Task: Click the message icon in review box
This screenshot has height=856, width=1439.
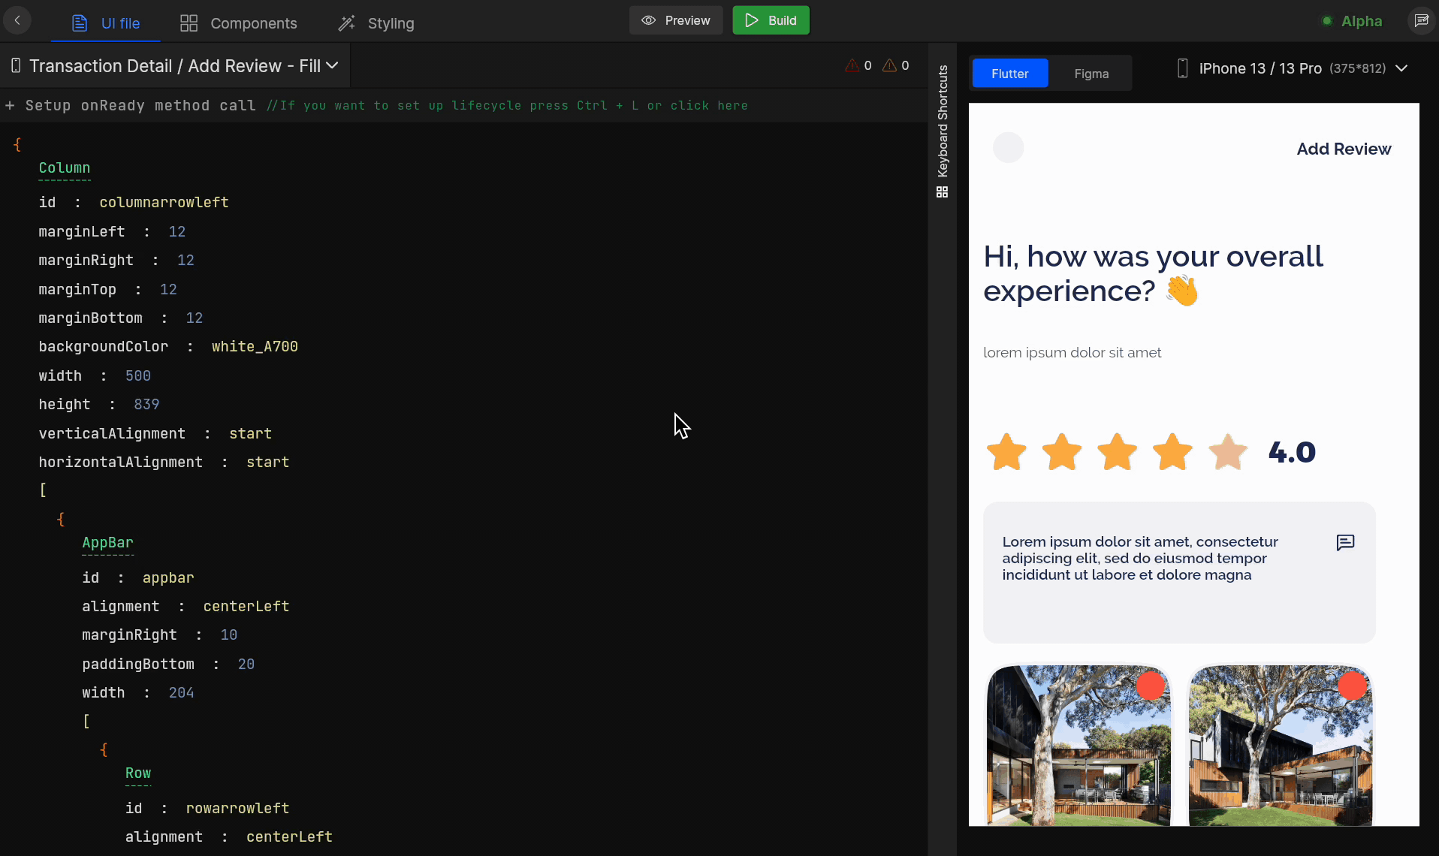Action: point(1345,542)
